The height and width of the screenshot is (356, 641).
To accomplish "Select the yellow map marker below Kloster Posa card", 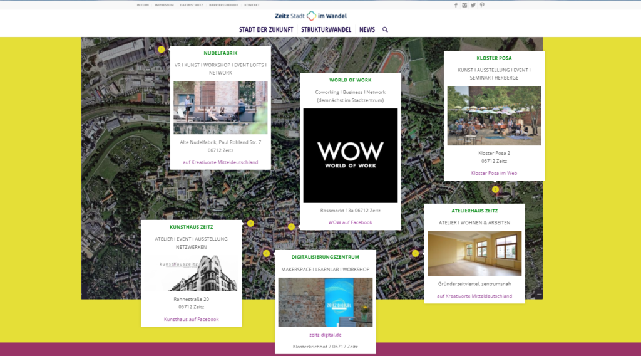I will pyautogui.click(x=495, y=189).
